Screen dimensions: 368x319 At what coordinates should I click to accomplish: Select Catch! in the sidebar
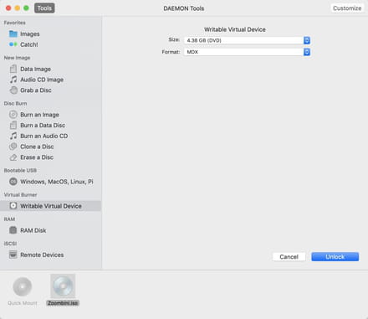(29, 44)
